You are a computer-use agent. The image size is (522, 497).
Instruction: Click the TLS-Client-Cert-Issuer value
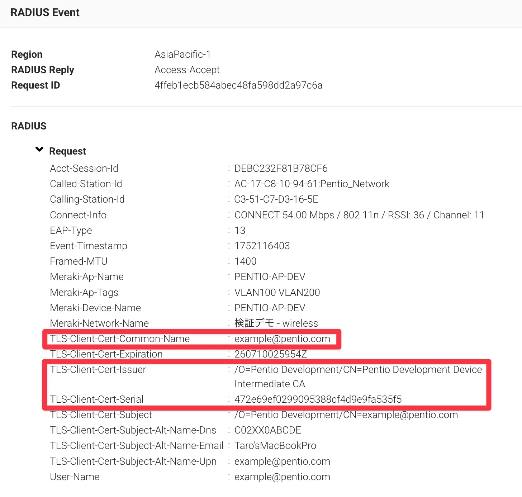358,370
